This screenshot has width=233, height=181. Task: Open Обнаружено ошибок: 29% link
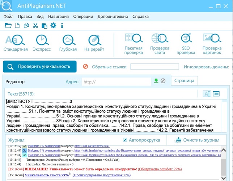pyautogui.click(x=160, y=169)
